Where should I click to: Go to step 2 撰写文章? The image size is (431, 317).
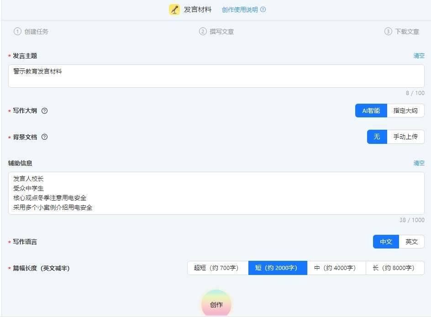point(216,32)
